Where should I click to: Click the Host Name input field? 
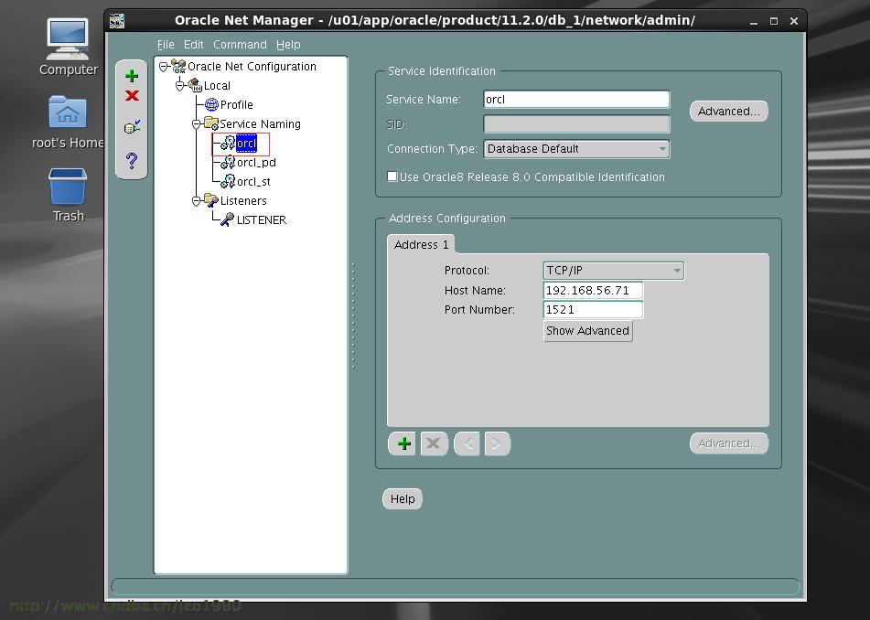(x=593, y=290)
